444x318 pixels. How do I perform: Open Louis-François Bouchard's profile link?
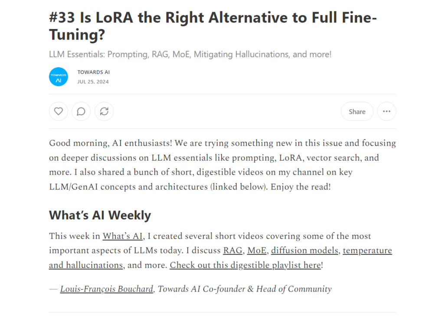(107, 289)
